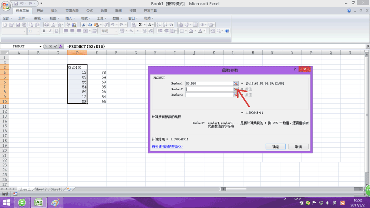Open the 有关该函数的帮助(H) link

(167, 147)
